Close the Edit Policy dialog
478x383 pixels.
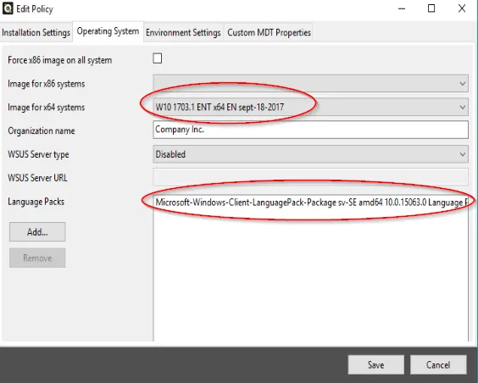pos(462,8)
